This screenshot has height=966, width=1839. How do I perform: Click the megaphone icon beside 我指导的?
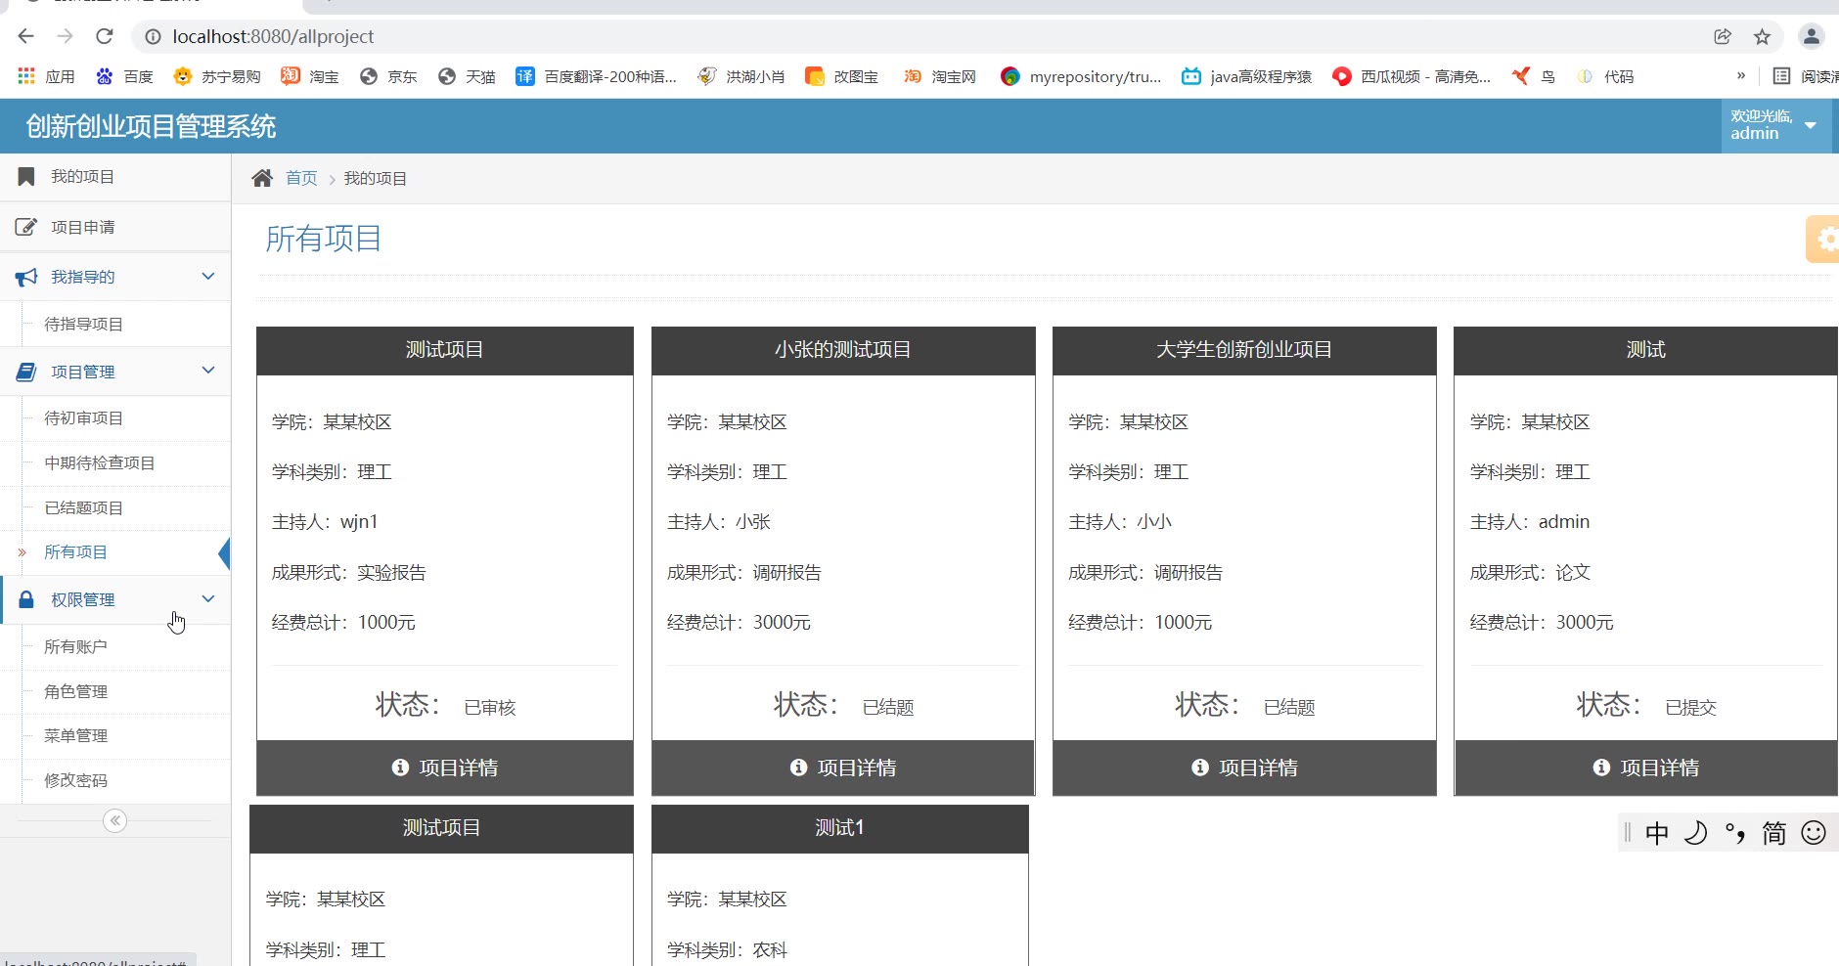tap(26, 278)
